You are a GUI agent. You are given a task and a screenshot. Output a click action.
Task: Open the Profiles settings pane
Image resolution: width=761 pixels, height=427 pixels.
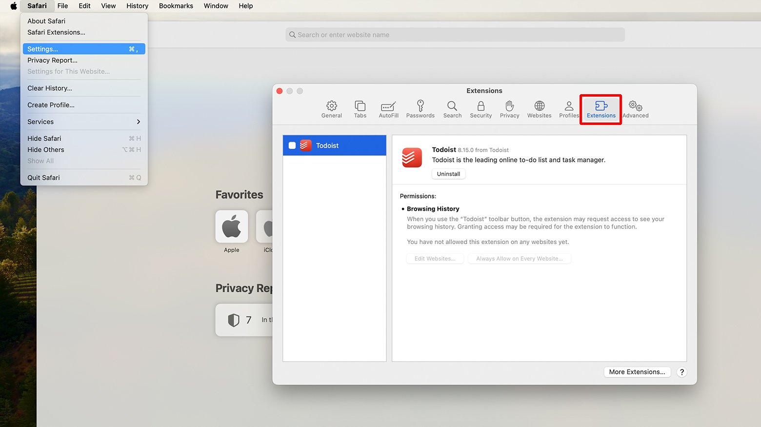point(569,109)
